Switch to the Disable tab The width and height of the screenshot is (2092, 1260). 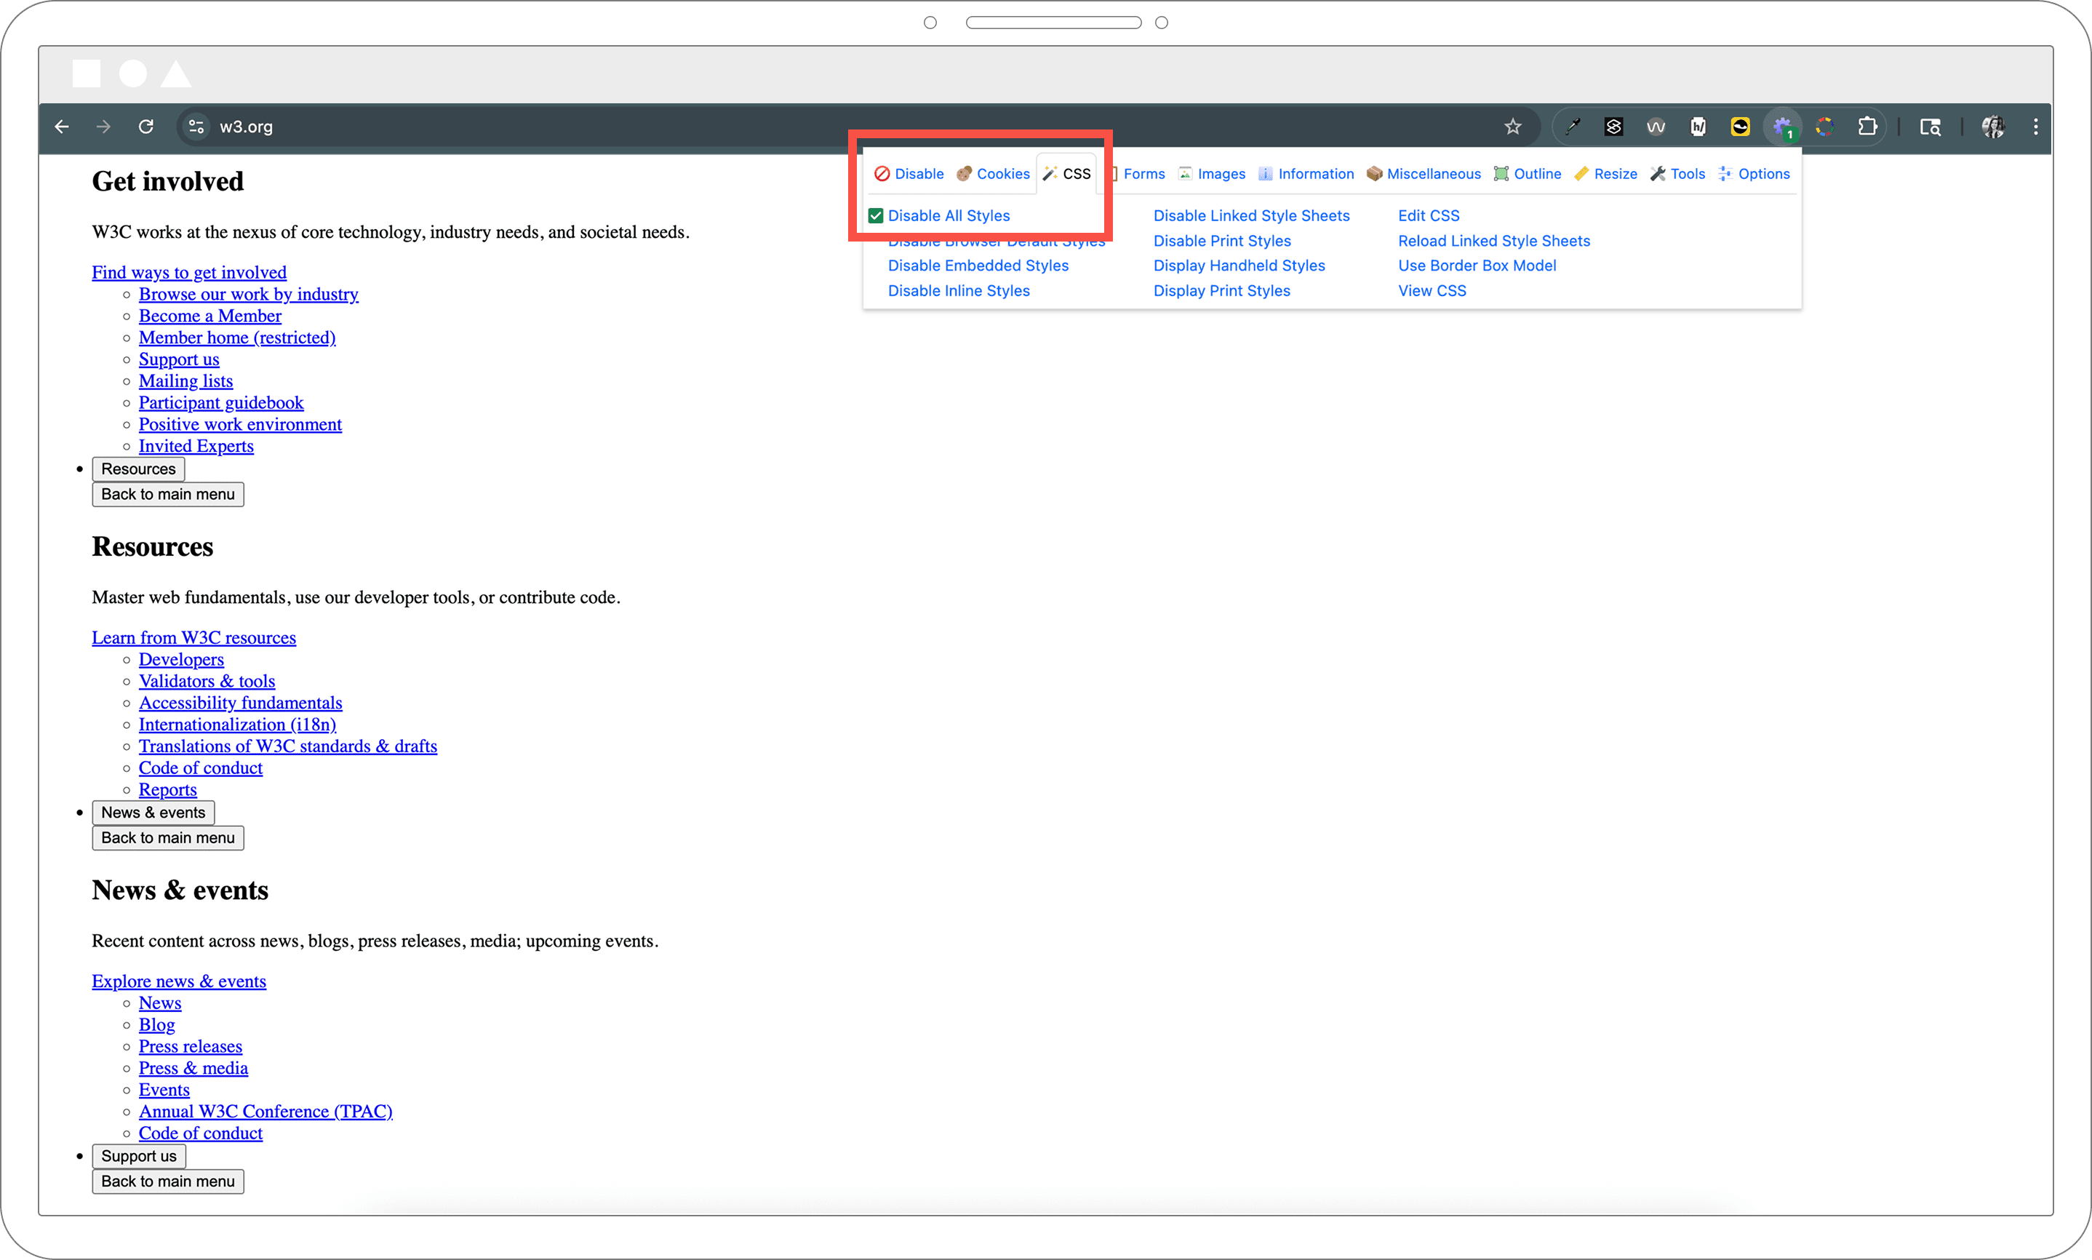(x=909, y=174)
